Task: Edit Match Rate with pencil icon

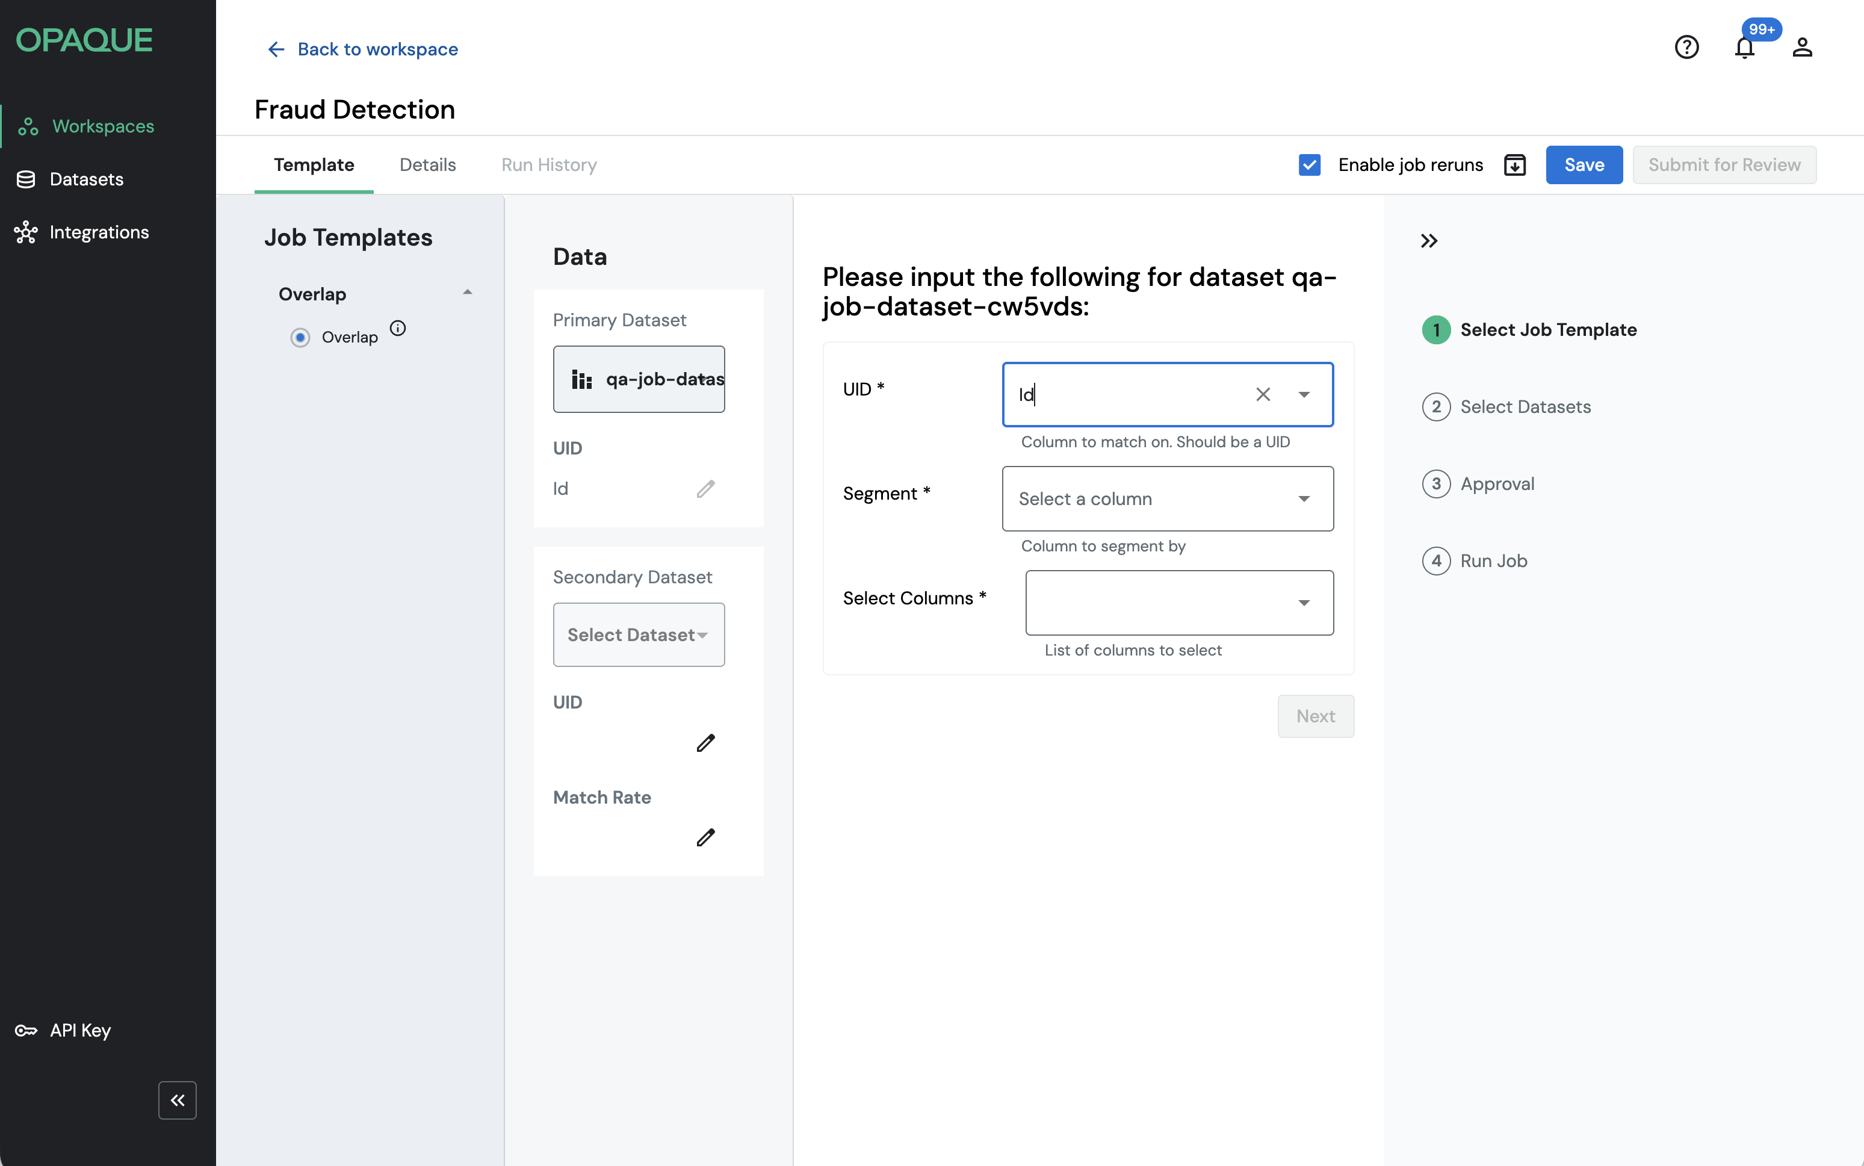Action: click(x=705, y=837)
